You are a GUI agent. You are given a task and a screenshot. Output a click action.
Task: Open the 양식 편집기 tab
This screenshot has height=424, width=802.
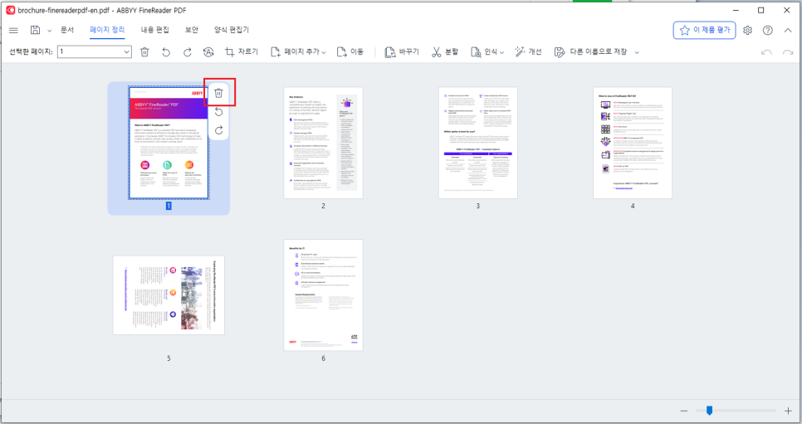pyautogui.click(x=231, y=30)
